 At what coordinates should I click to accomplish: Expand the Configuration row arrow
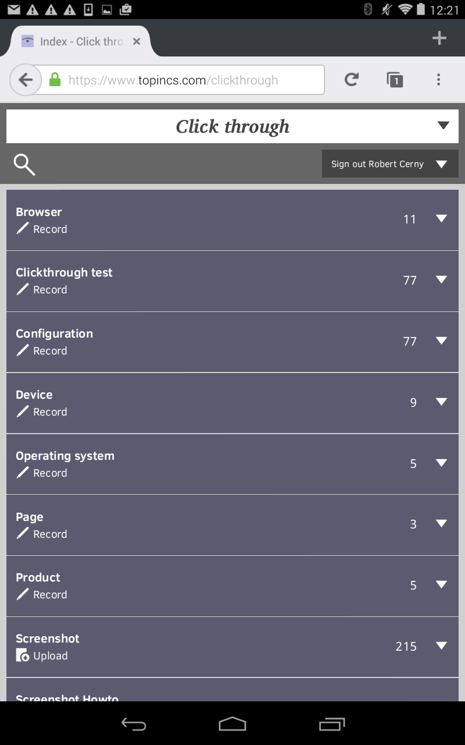click(441, 340)
